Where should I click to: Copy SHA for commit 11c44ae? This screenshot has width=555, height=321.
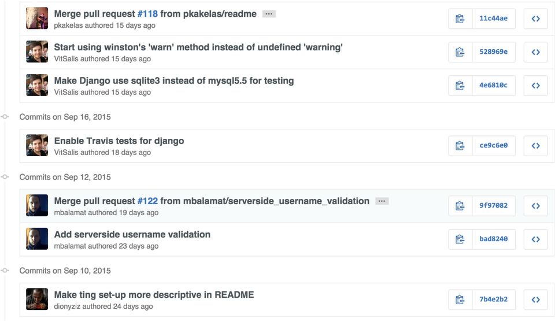point(460,19)
